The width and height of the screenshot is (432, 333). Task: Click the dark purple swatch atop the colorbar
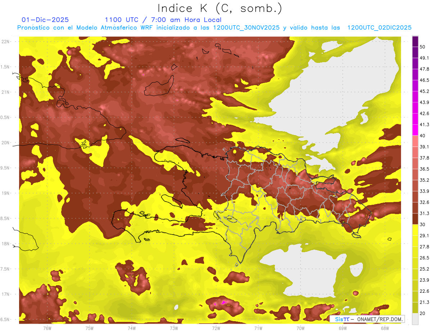pyautogui.click(x=415, y=42)
